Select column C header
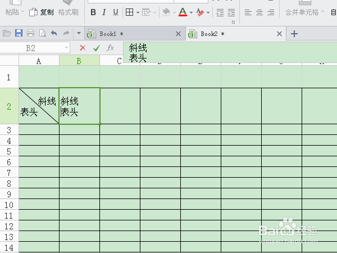Screen dimensions: 337x253 pos(119,61)
